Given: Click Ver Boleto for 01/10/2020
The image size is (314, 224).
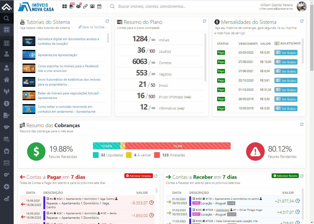Looking at the screenshot, I should [x=286, y=90].
